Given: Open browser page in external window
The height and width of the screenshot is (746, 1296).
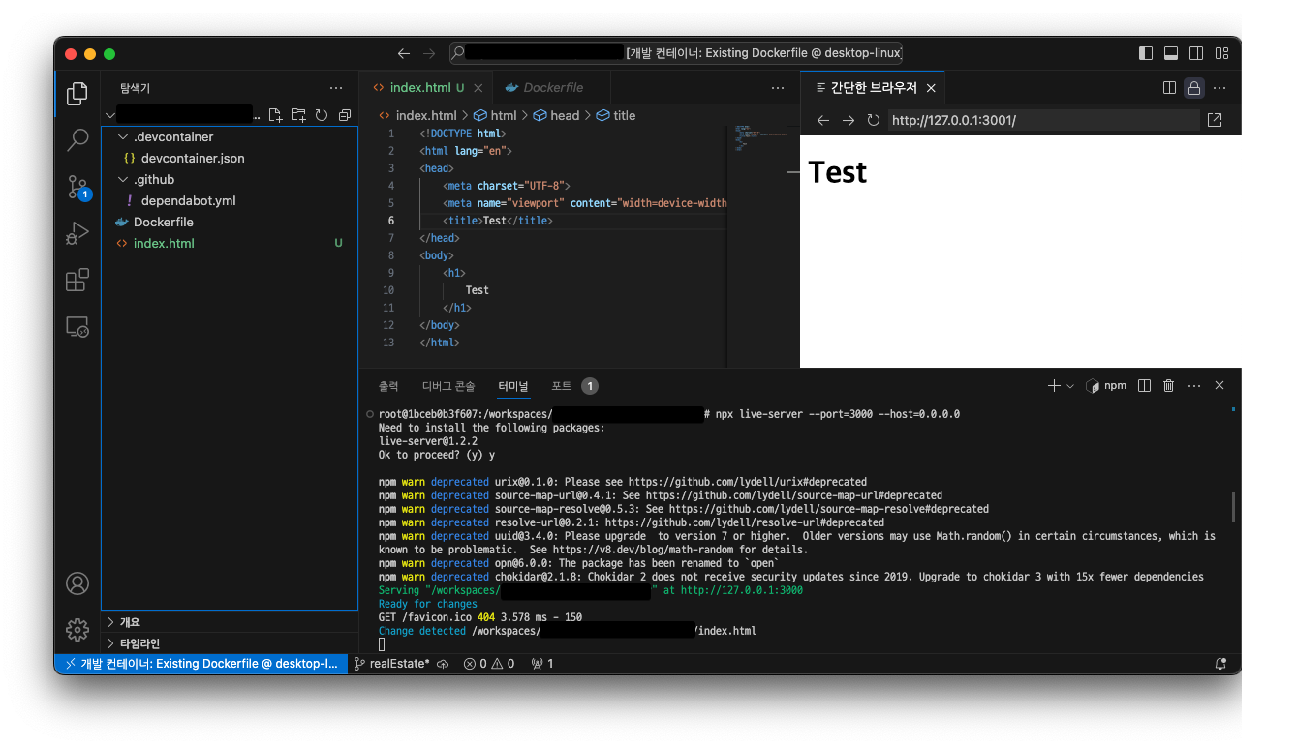Looking at the screenshot, I should pyautogui.click(x=1215, y=120).
